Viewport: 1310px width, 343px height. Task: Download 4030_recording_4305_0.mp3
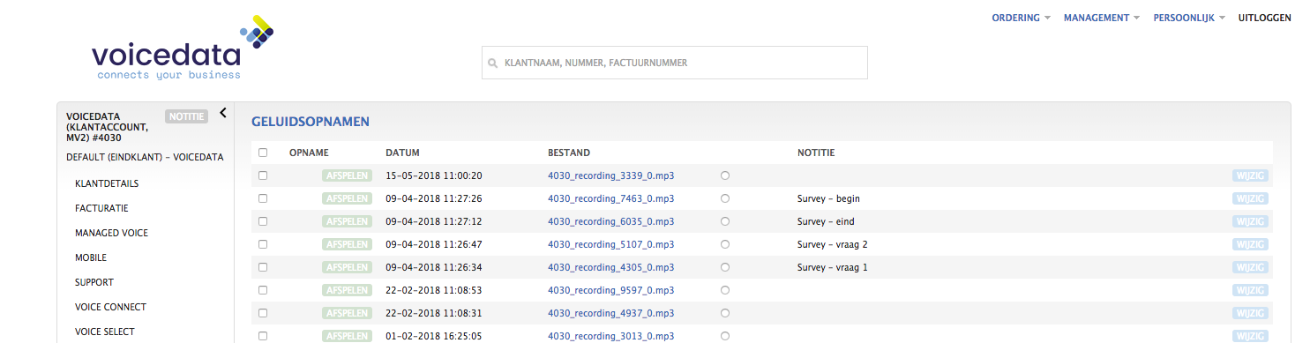(x=610, y=267)
